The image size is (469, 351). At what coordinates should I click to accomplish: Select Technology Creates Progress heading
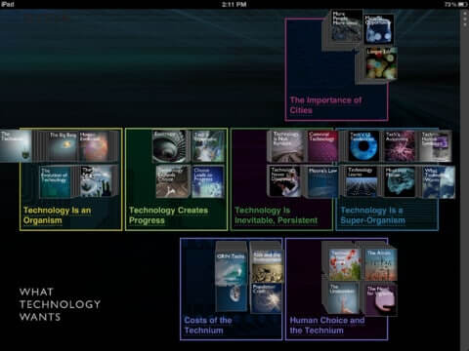click(168, 215)
